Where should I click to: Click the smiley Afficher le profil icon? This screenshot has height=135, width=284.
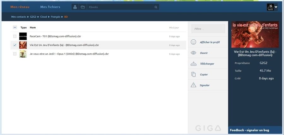pyautogui.click(x=193, y=42)
